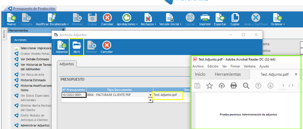The image size is (303, 129).
Task: Open the Ventana menu in Acrobat
Action: [x=250, y=66]
